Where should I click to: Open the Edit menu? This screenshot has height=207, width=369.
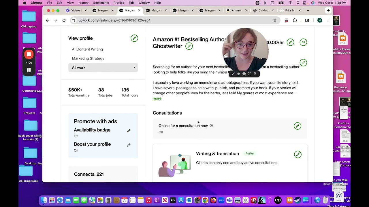point(59,3)
